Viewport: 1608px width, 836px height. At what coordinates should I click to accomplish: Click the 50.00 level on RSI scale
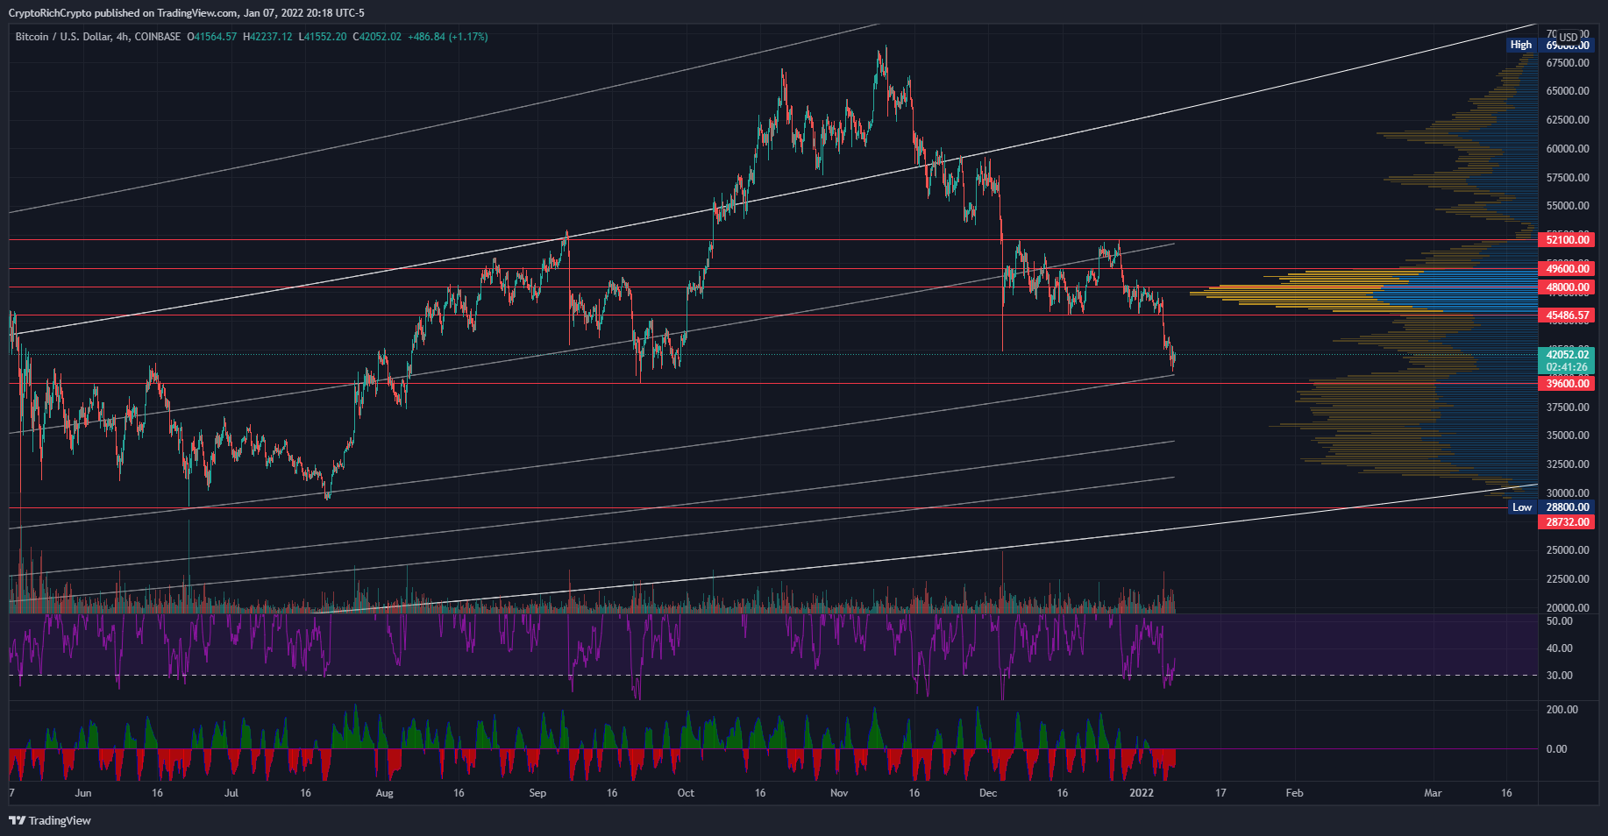[1560, 621]
